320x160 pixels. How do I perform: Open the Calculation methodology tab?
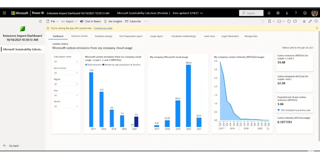(x=183, y=36)
